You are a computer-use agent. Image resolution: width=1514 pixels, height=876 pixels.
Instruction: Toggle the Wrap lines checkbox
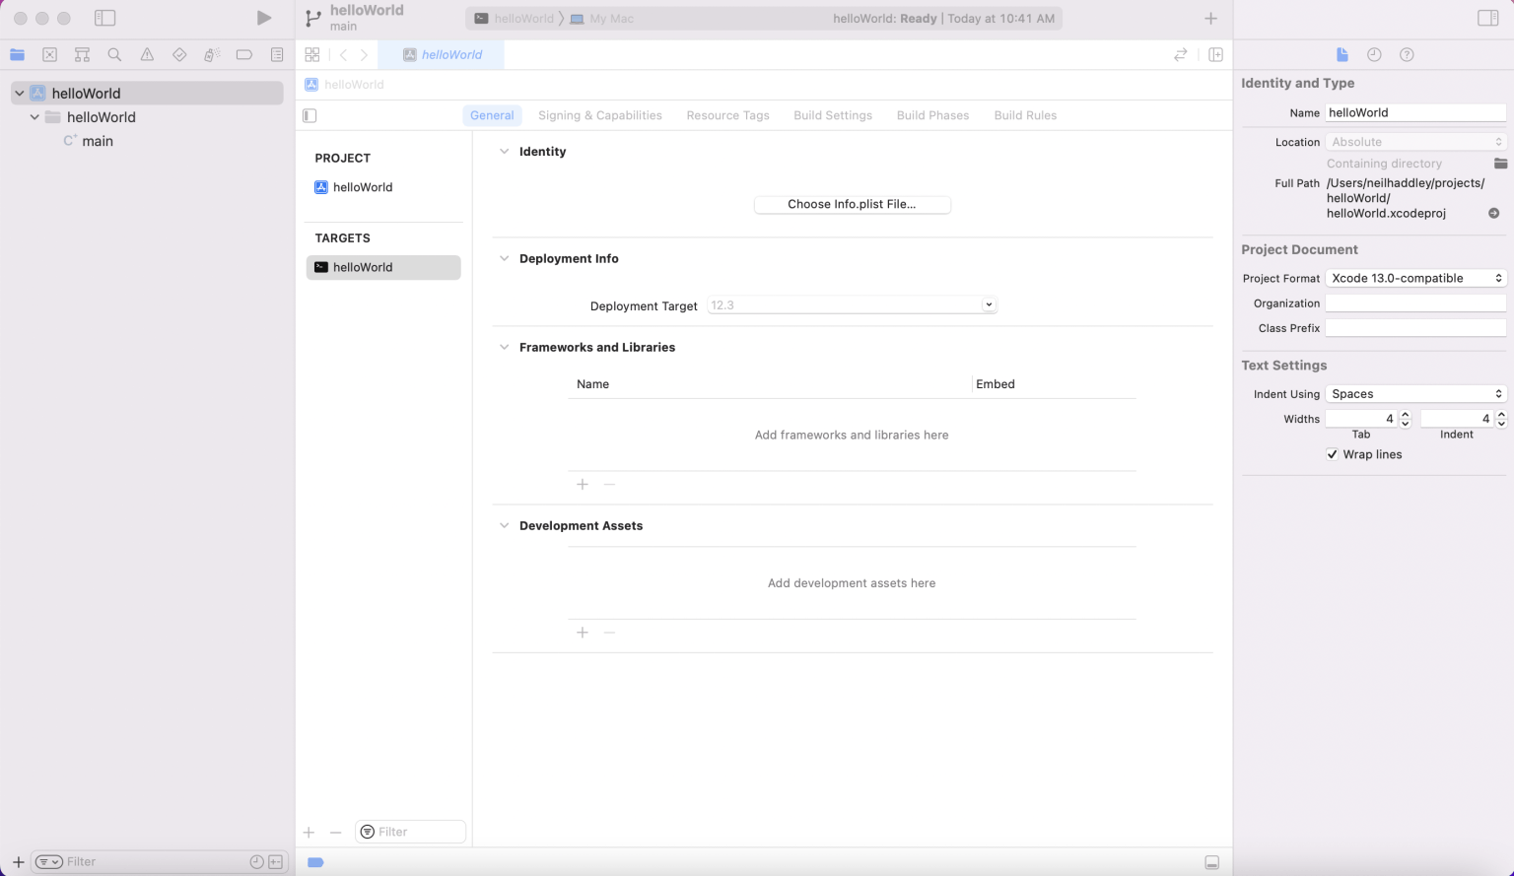[x=1333, y=454]
